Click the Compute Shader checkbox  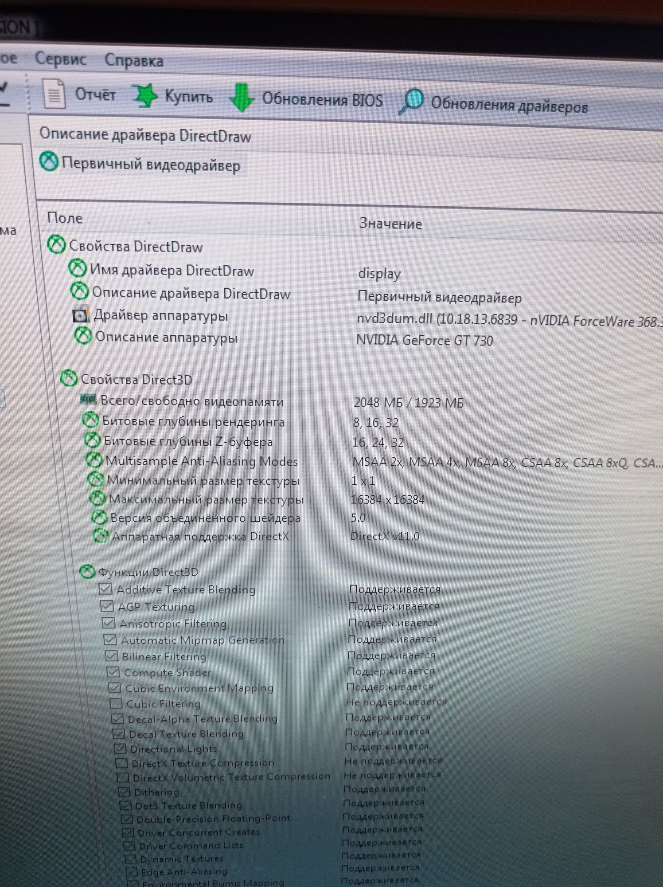(x=113, y=671)
